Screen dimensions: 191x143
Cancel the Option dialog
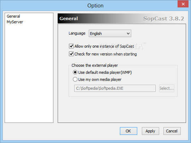tap(172, 131)
